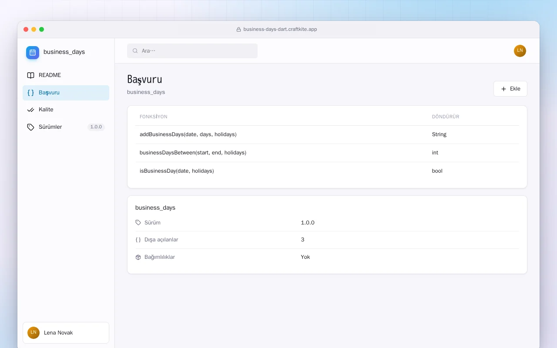
Task: Click the tag icon beside Sürüm row
Action: point(138,223)
